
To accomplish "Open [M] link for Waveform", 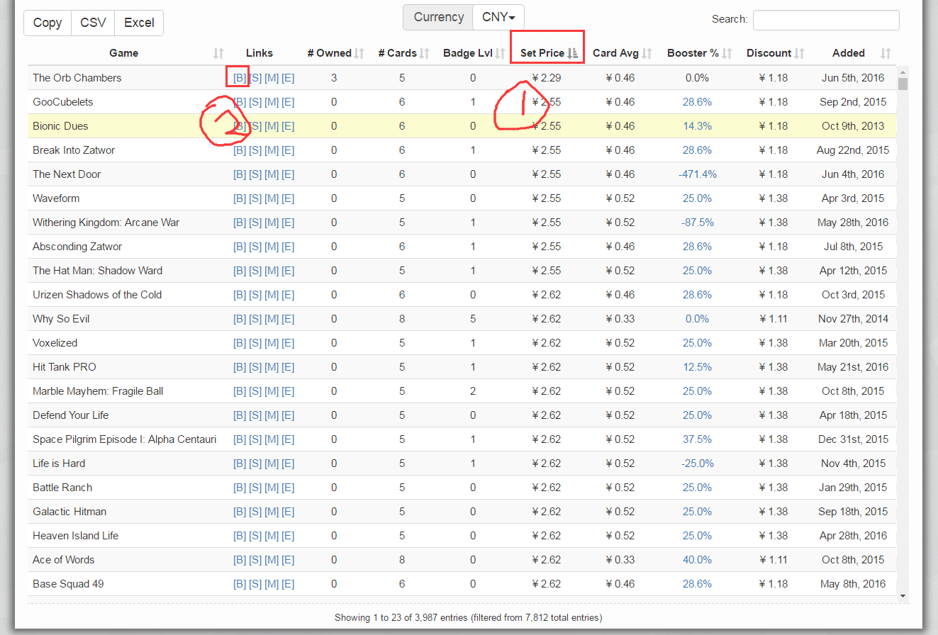I will 272,198.
